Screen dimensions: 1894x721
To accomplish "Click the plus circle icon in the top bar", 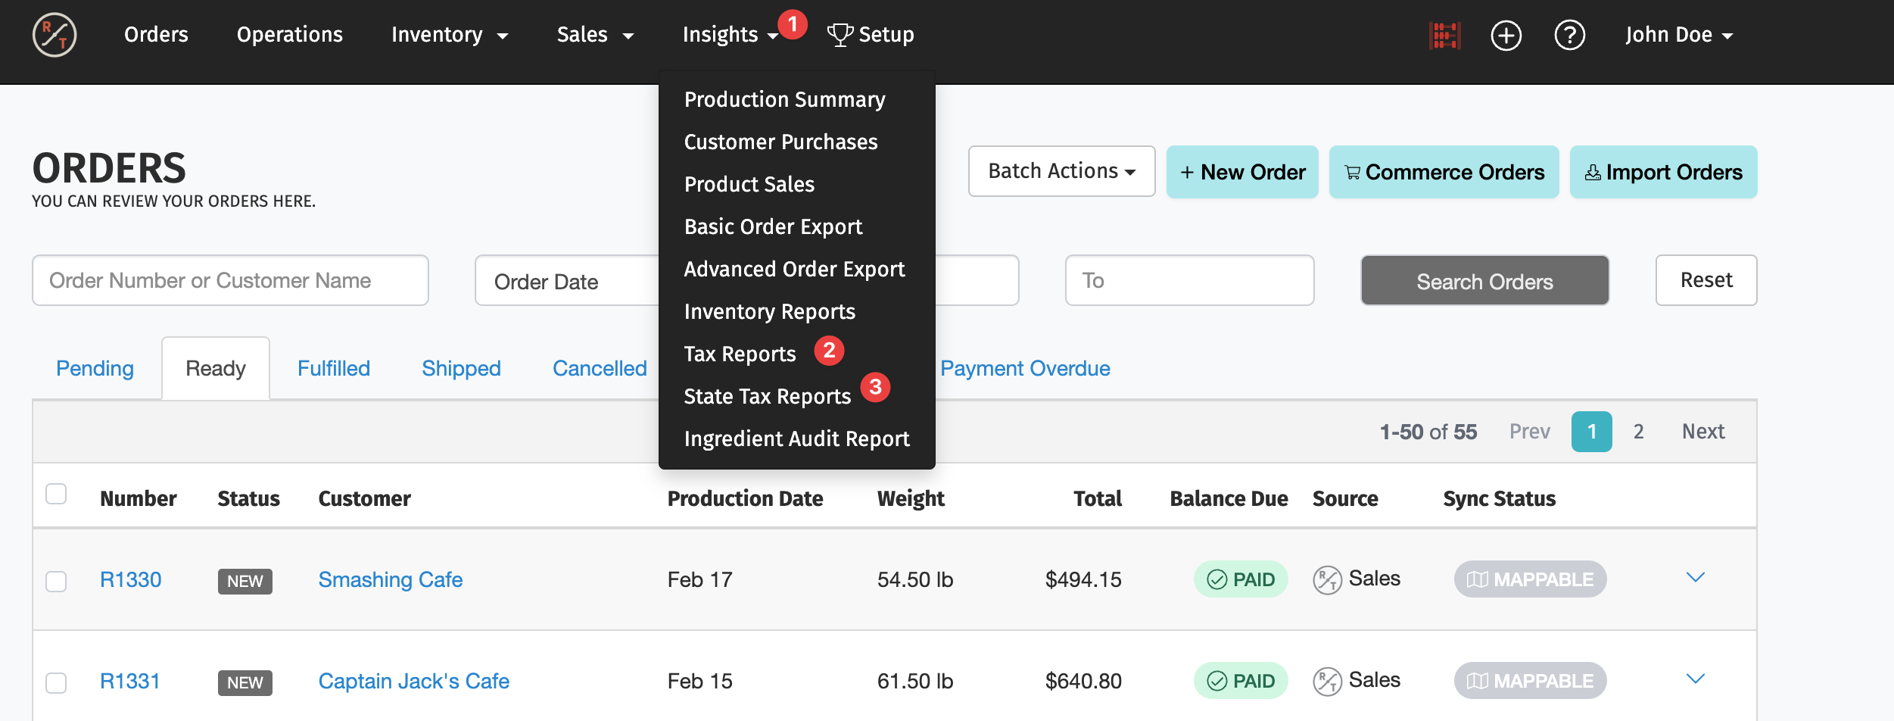I will pos(1506,36).
